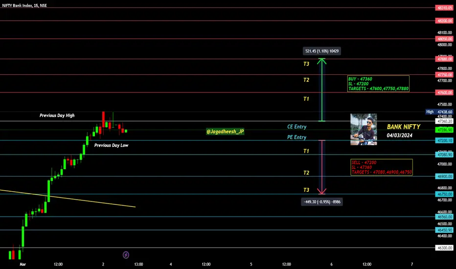Click the 13:00 time axis label
This screenshot has height=269, width=456.
point(138,264)
